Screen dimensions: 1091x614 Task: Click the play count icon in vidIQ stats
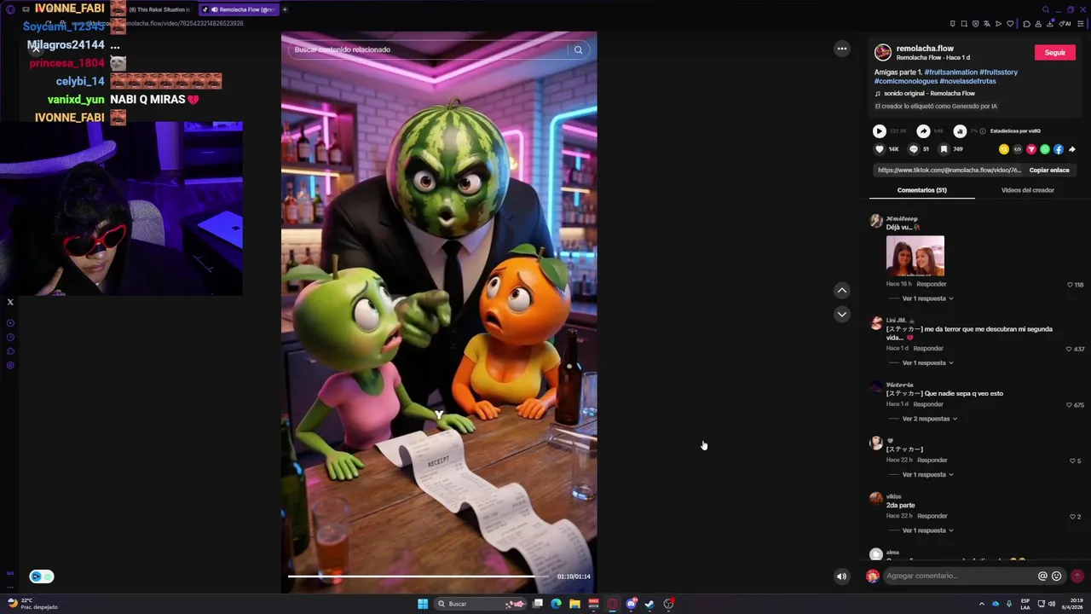pos(879,131)
